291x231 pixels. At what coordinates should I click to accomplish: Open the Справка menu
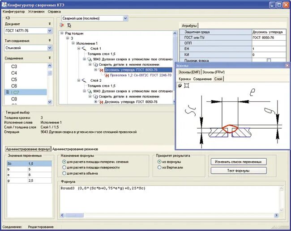[54, 12]
